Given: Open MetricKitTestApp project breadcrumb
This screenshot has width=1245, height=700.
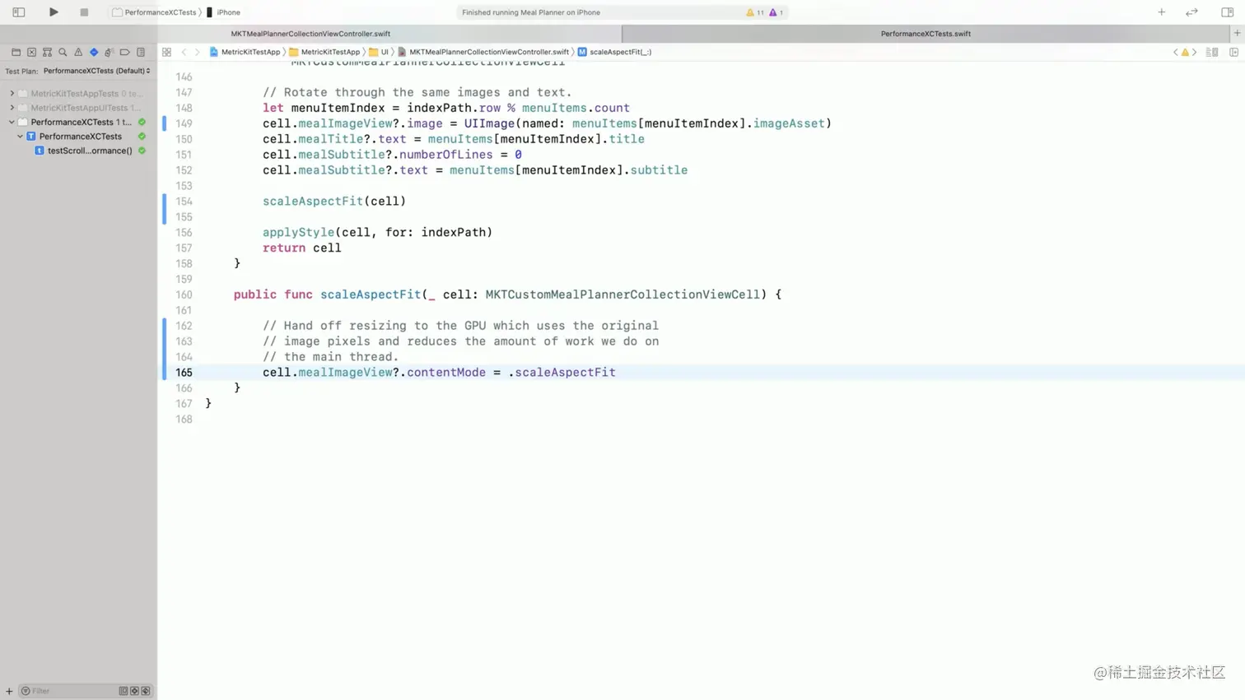Looking at the screenshot, I should tap(245, 52).
